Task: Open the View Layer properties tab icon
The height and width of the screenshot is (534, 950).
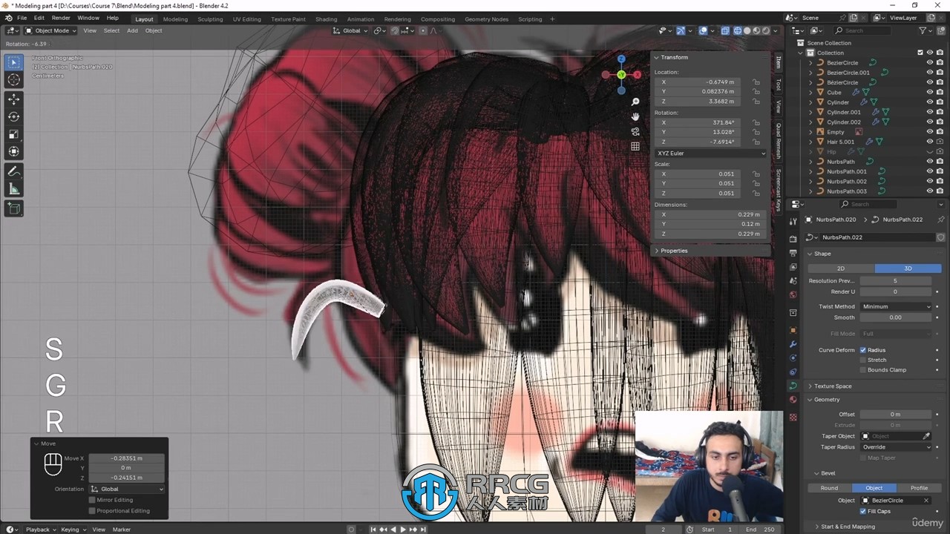Action: click(x=793, y=267)
